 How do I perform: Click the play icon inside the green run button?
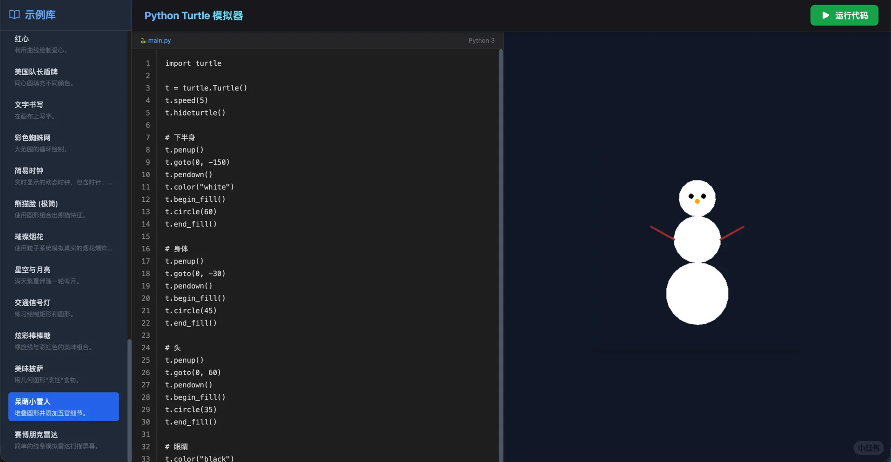(x=826, y=15)
